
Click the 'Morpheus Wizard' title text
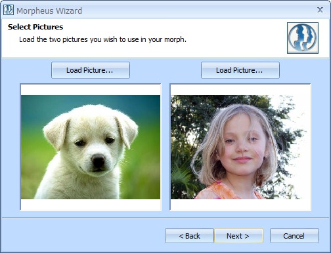(x=49, y=10)
